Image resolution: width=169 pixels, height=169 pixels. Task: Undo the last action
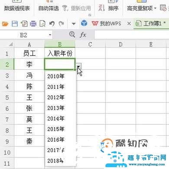(52, 23)
